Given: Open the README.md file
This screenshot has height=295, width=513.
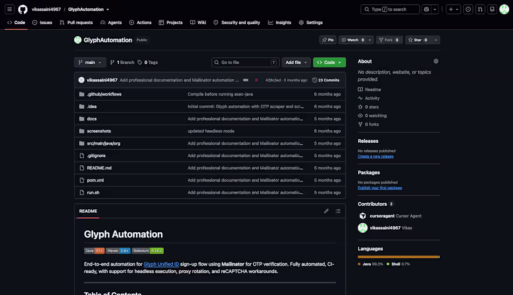Looking at the screenshot, I should (99, 168).
